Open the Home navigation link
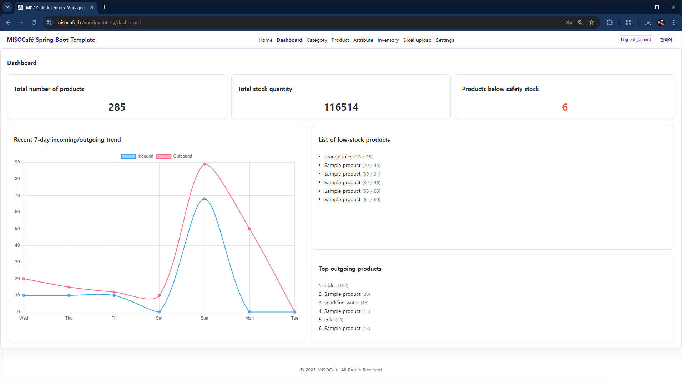The height and width of the screenshot is (381, 682). click(265, 40)
